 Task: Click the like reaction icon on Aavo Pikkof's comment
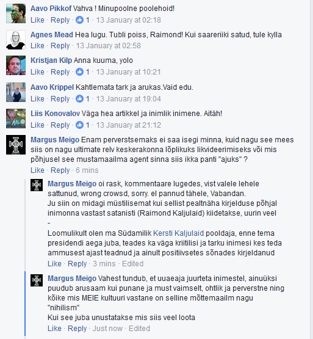(x=79, y=20)
